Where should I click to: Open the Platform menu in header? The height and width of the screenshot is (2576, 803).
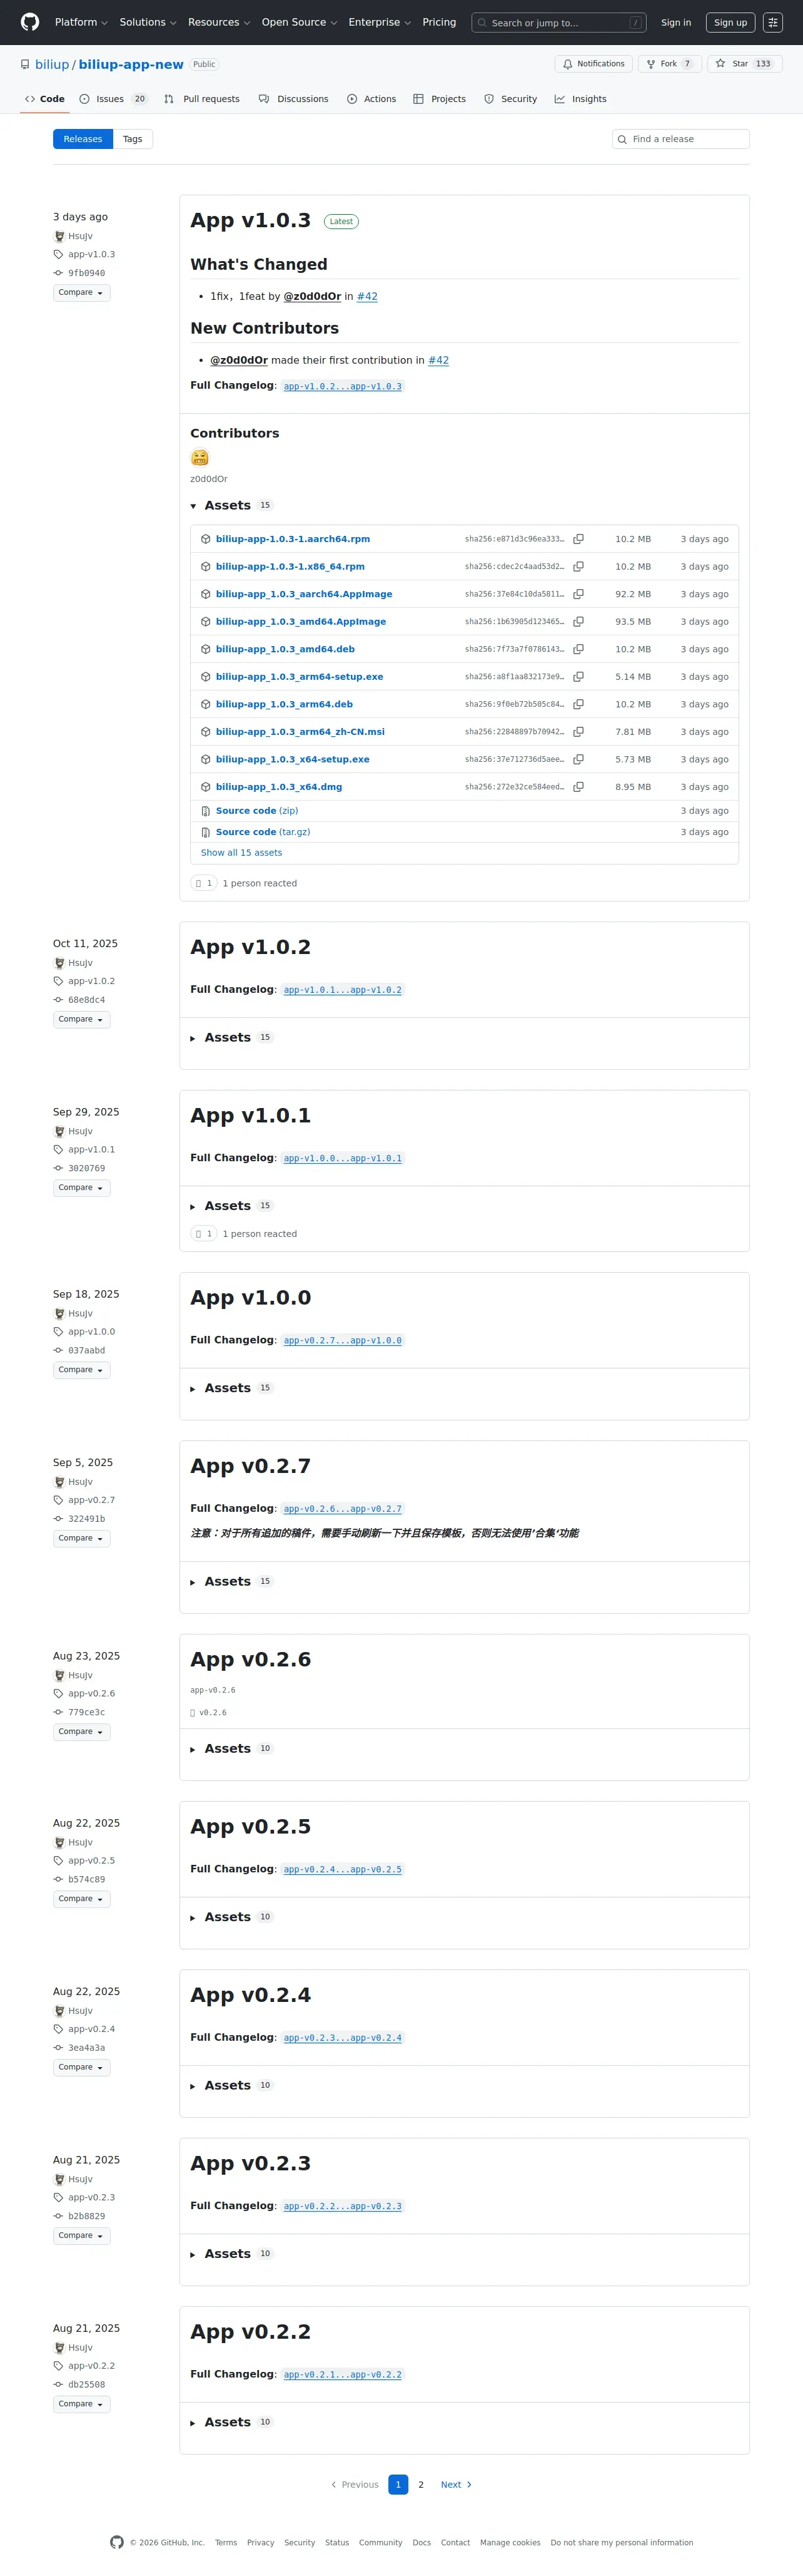coord(81,22)
